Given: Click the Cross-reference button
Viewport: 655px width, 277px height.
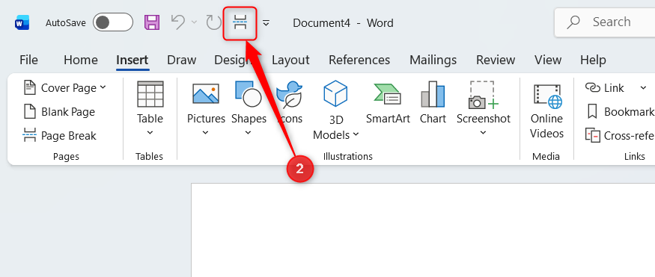Looking at the screenshot, I should (620, 136).
